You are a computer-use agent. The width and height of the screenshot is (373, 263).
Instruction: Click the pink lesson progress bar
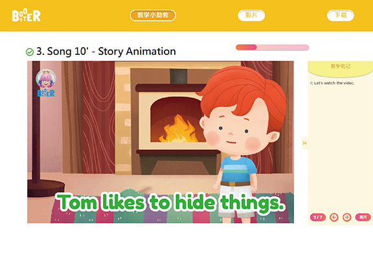273,47
